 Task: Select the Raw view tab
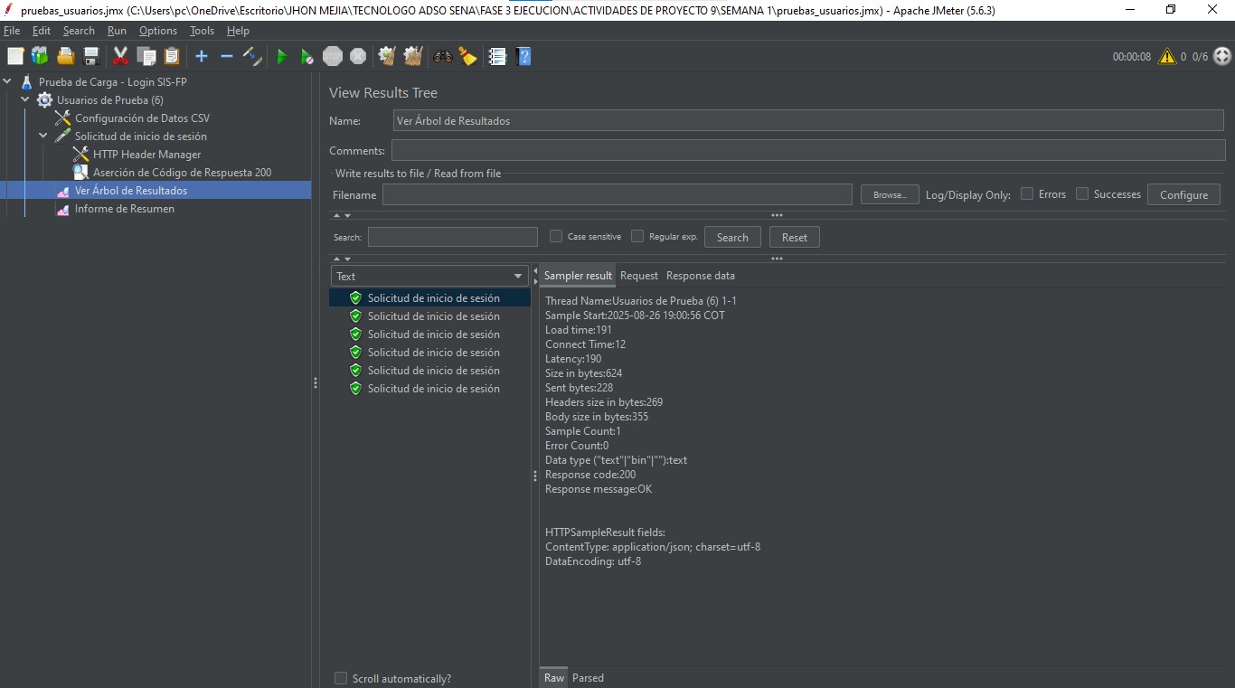554,678
